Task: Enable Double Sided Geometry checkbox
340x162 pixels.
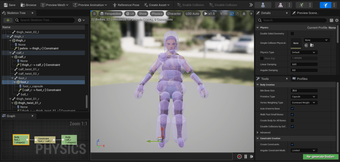Action: 292,34
